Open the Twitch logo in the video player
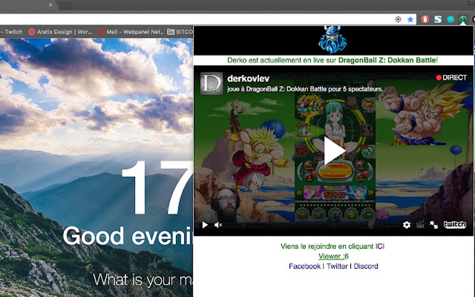Viewport: 475px width, 297px height. coord(455,224)
